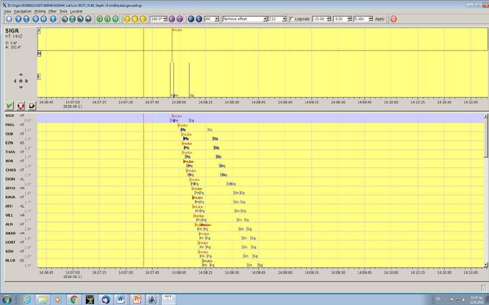Select the yellow Z component button
Viewport: 489px width, 305px height.
[x=127, y=19]
